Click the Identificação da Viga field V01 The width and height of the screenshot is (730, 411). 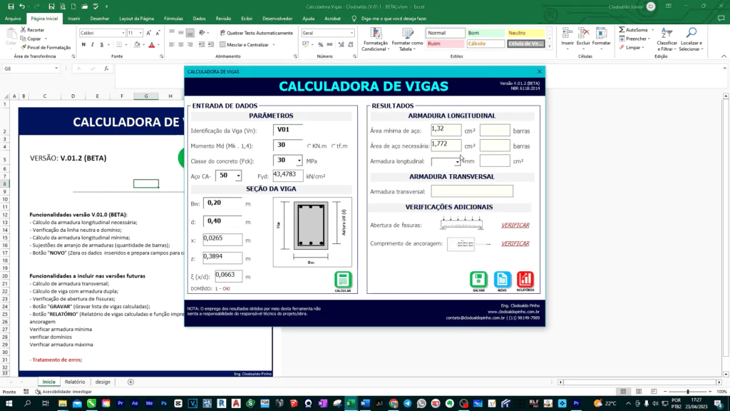(288, 130)
